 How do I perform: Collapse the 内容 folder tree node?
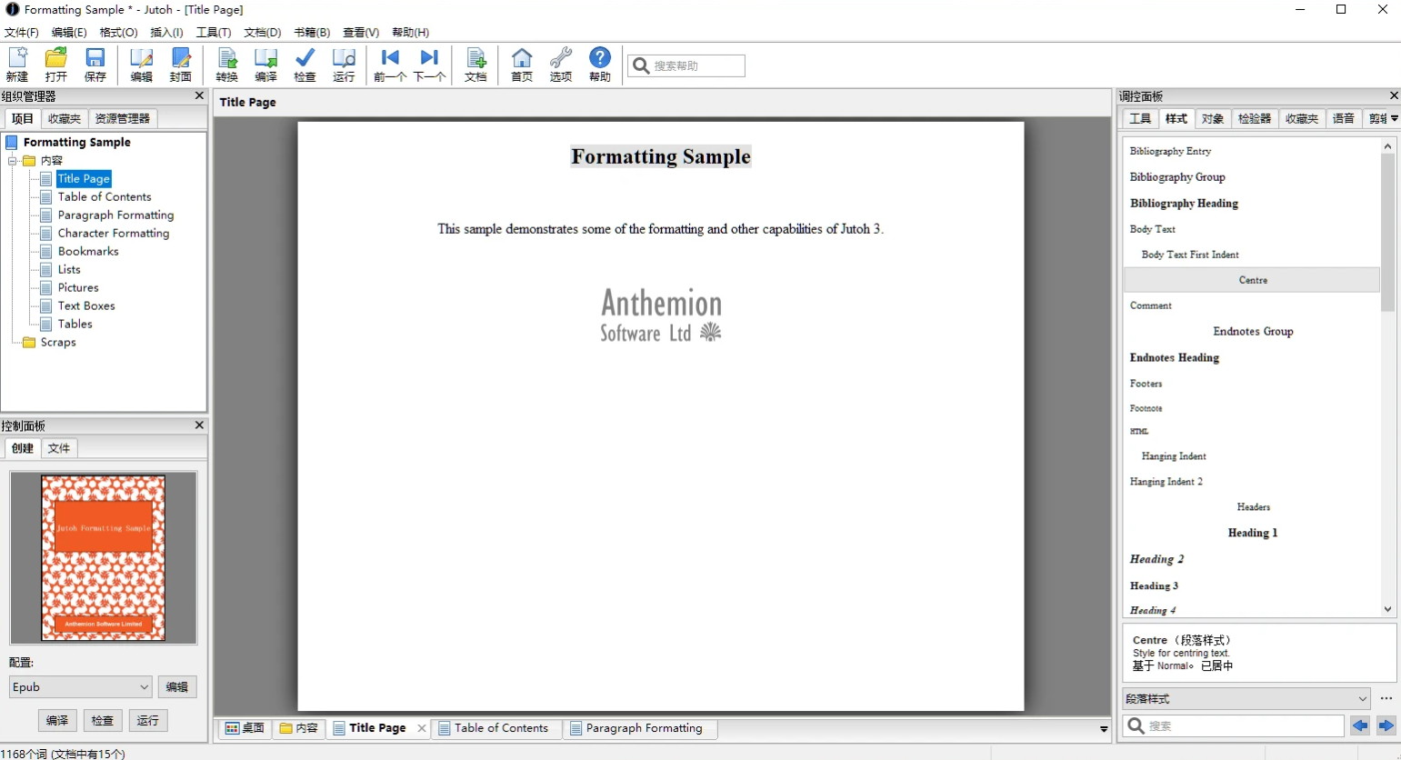[13, 161]
